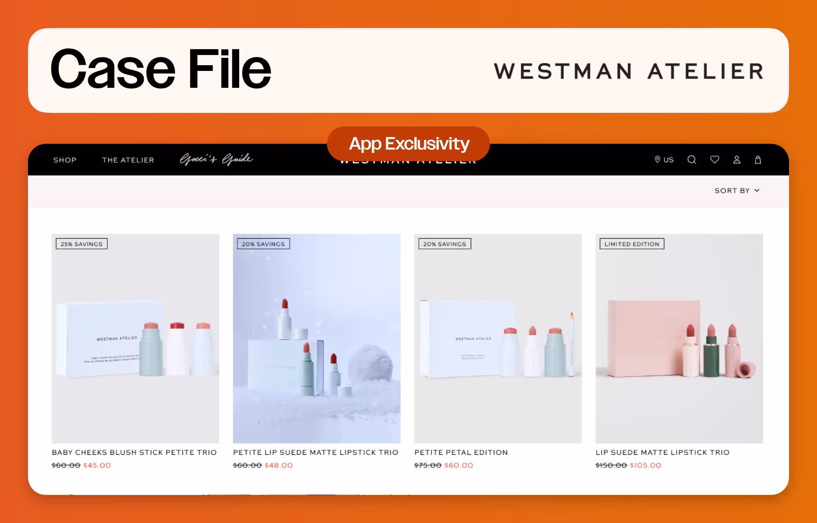Screen dimensions: 817x523
Task: Open Baby Cheeks Blush Stick Petite Trio title
Action: click(x=135, y=453)
